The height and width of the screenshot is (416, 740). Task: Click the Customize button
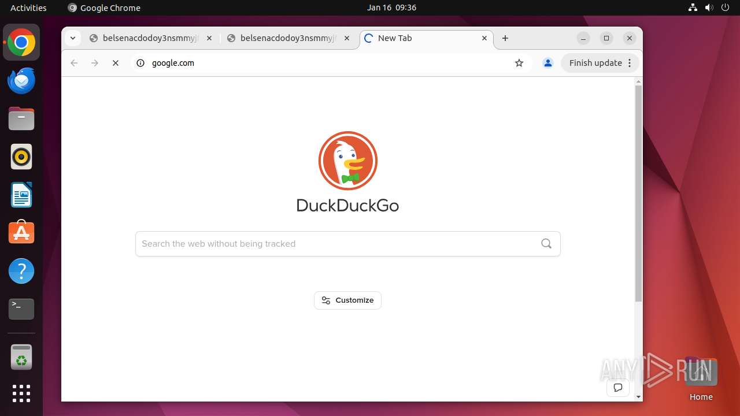tap(347, 300)
